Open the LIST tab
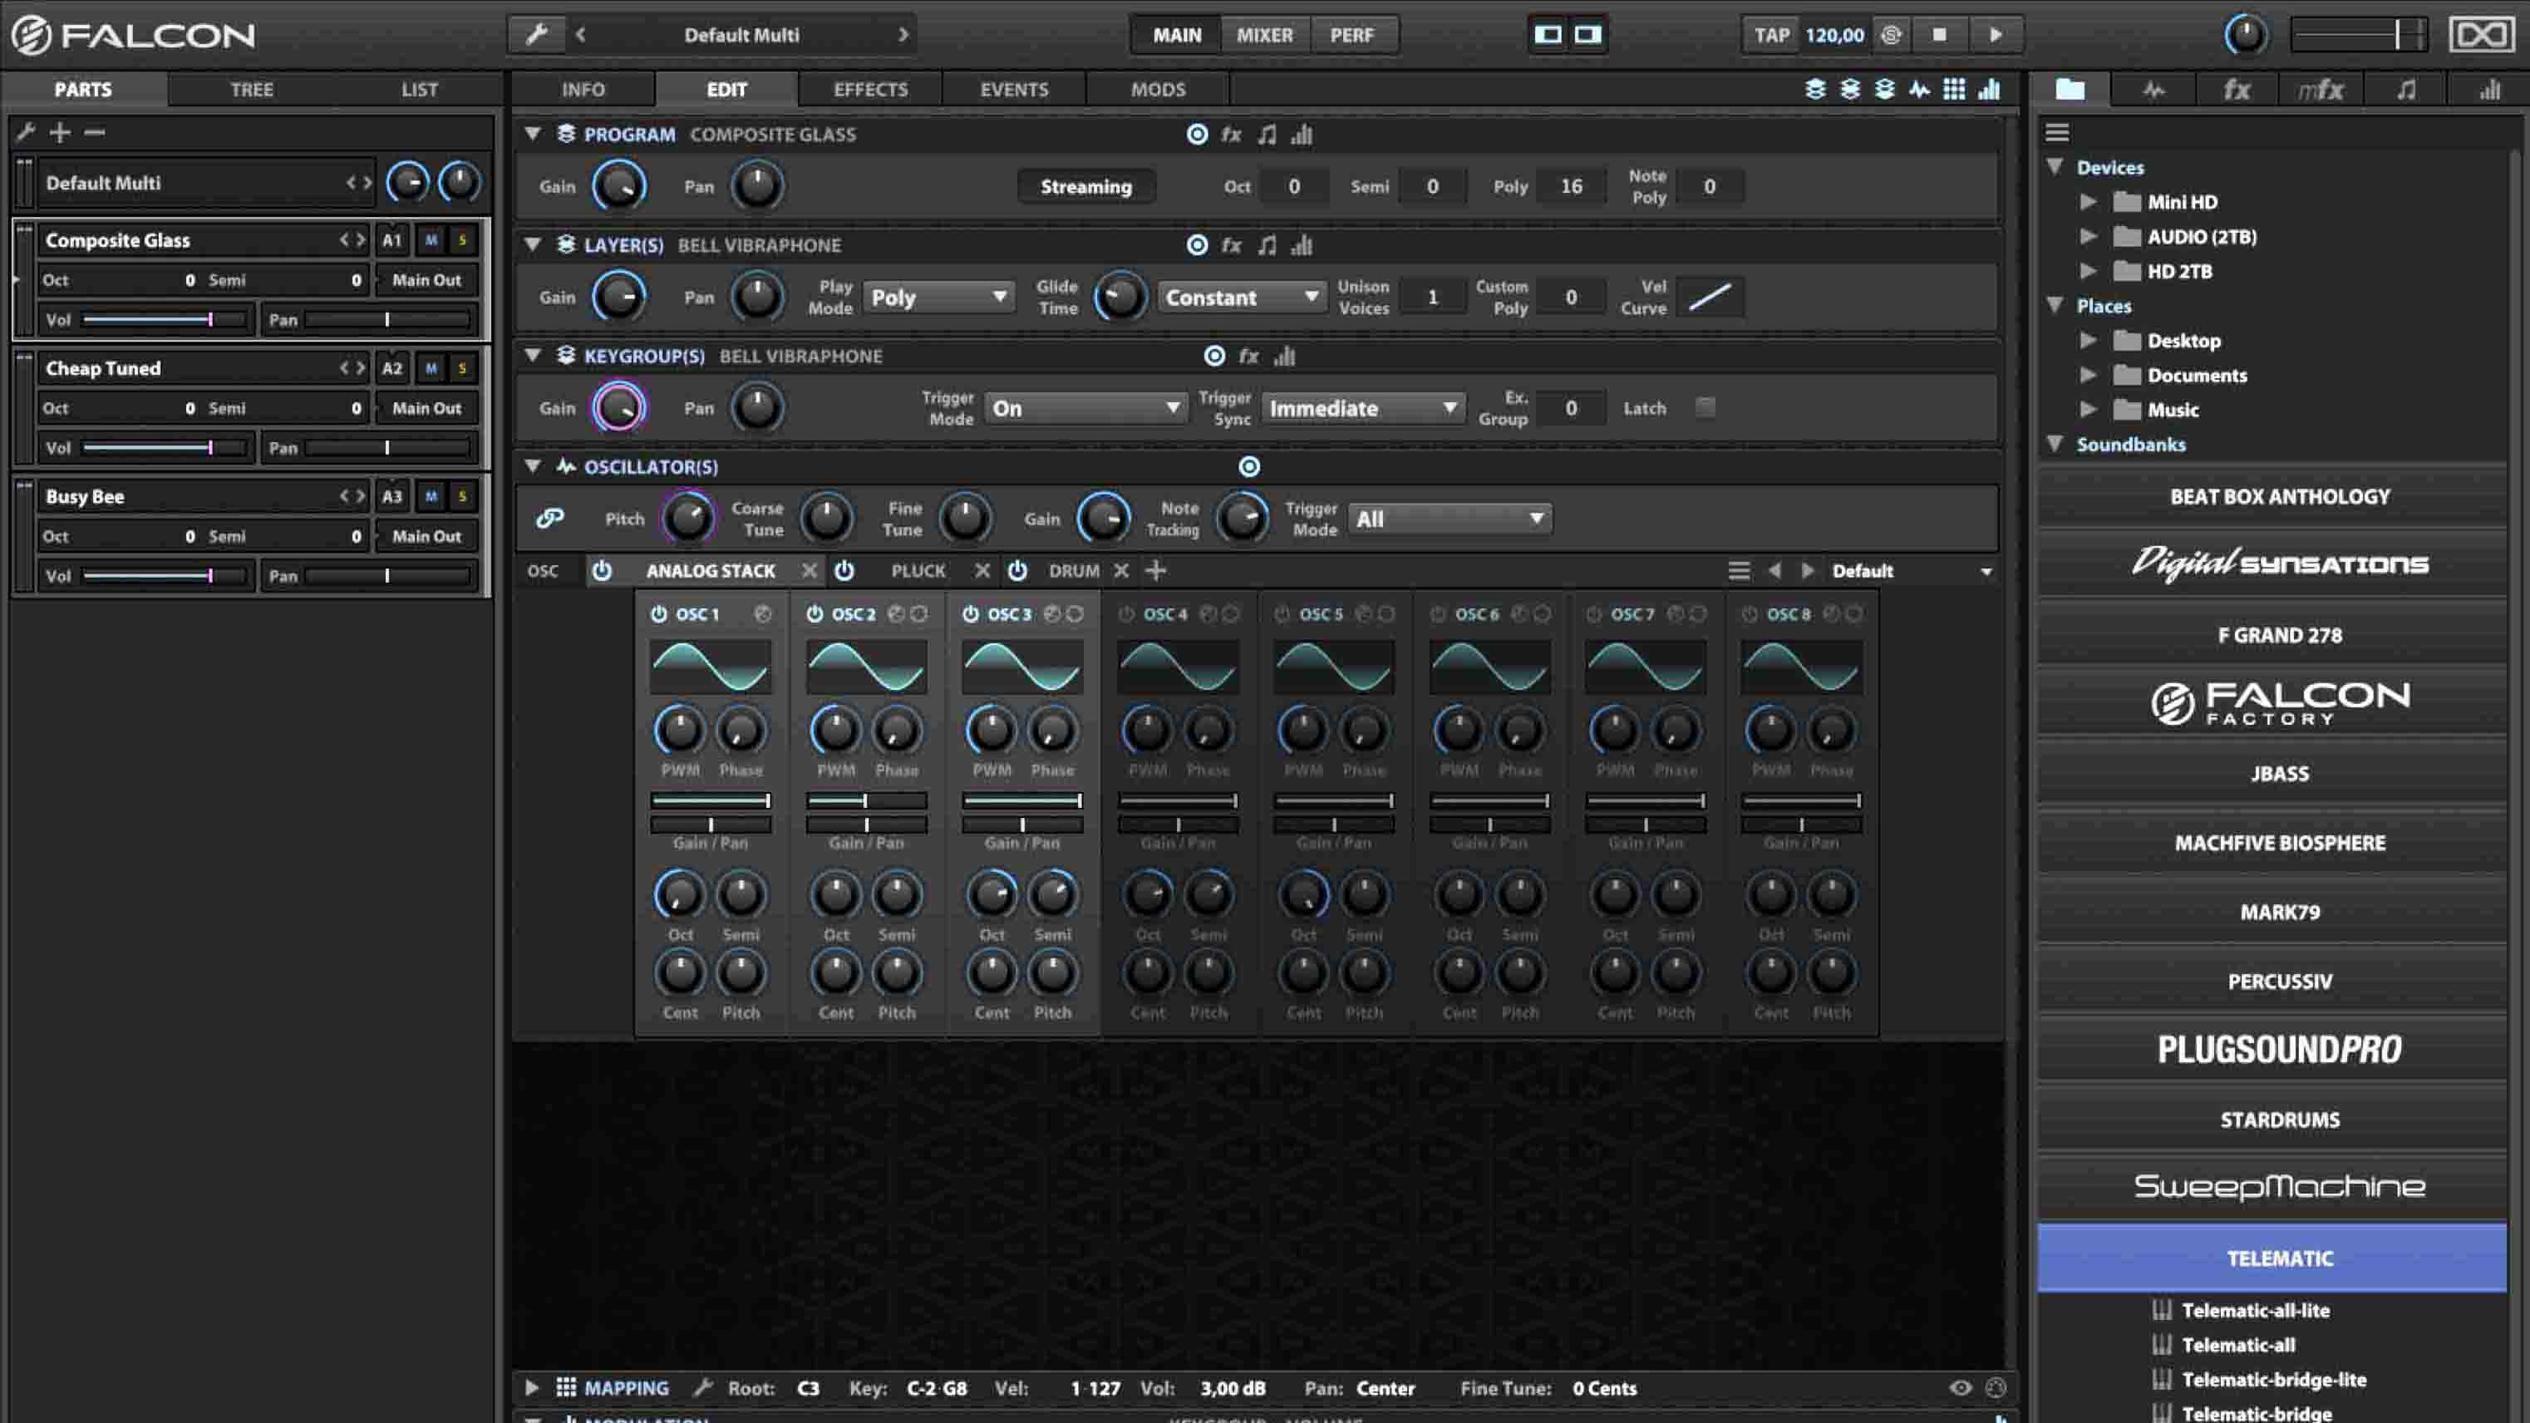Screen dimensions: 2530x1423 420,90
